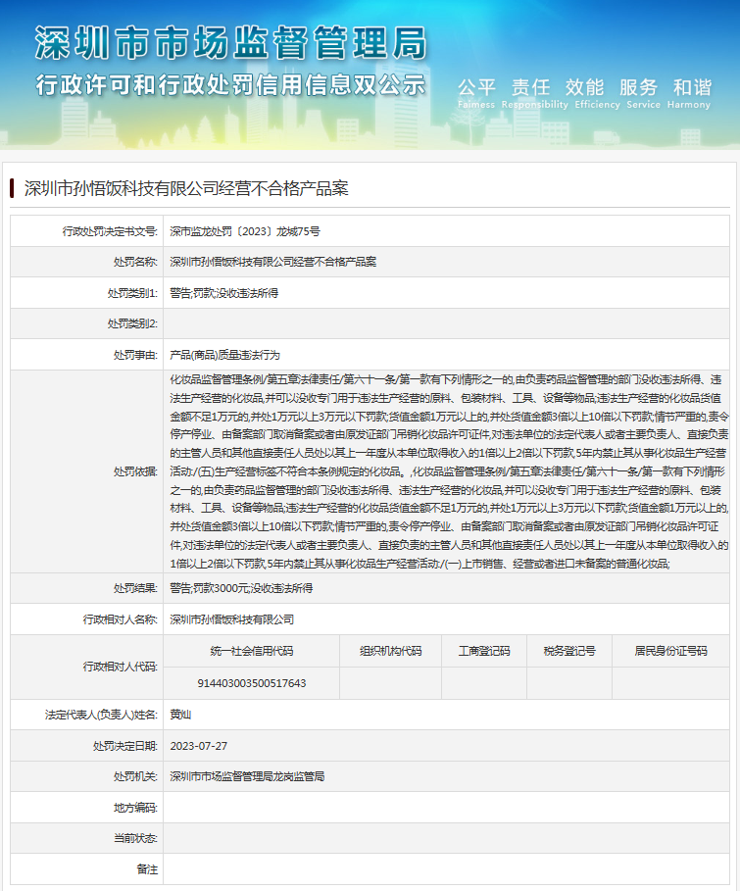Click the 效能 Efficiency slogan text
This screenshot has height=891, width=740.
597,93
